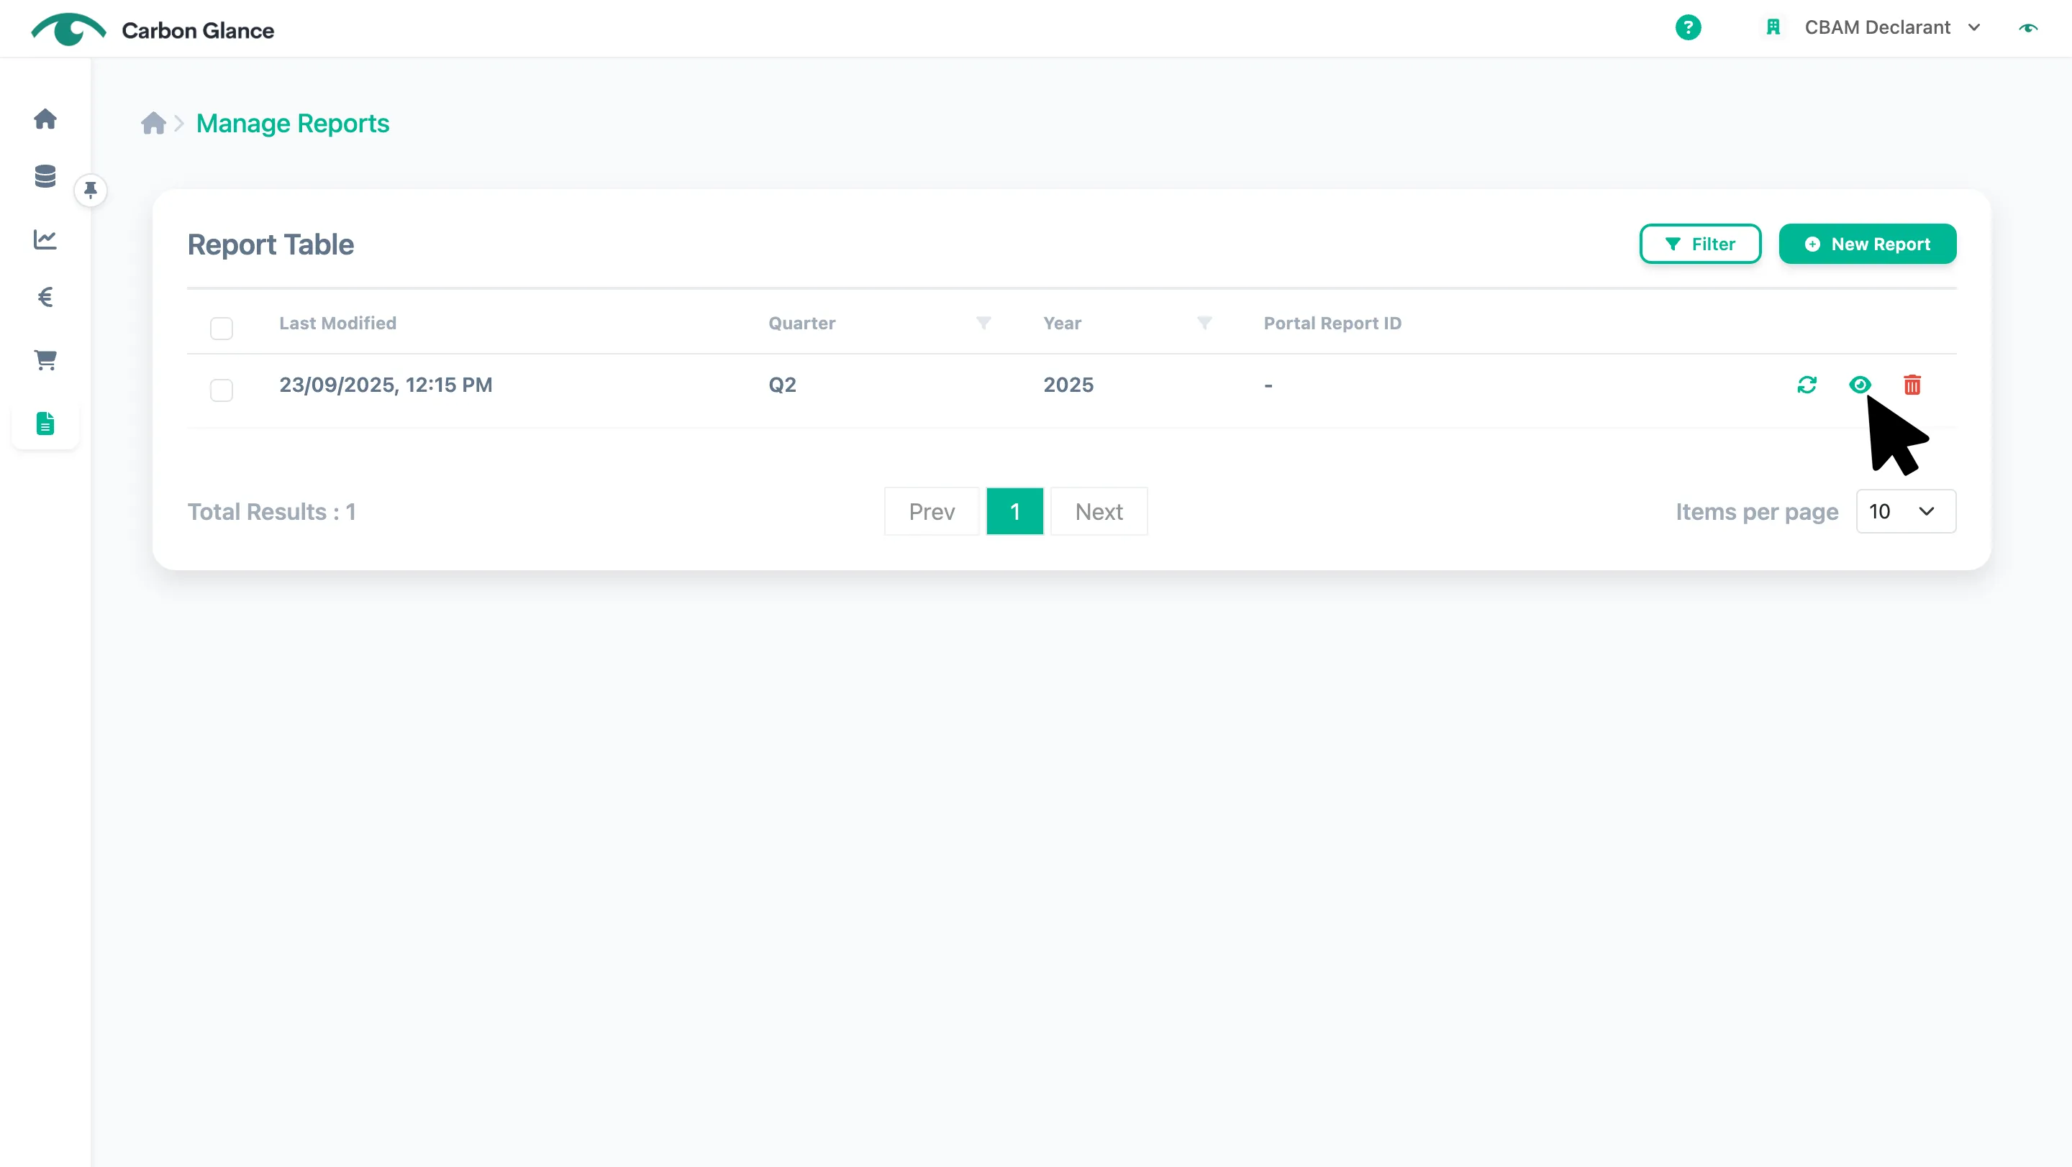Tick the select-all checkbox in table header

click(x=221, y=328)
